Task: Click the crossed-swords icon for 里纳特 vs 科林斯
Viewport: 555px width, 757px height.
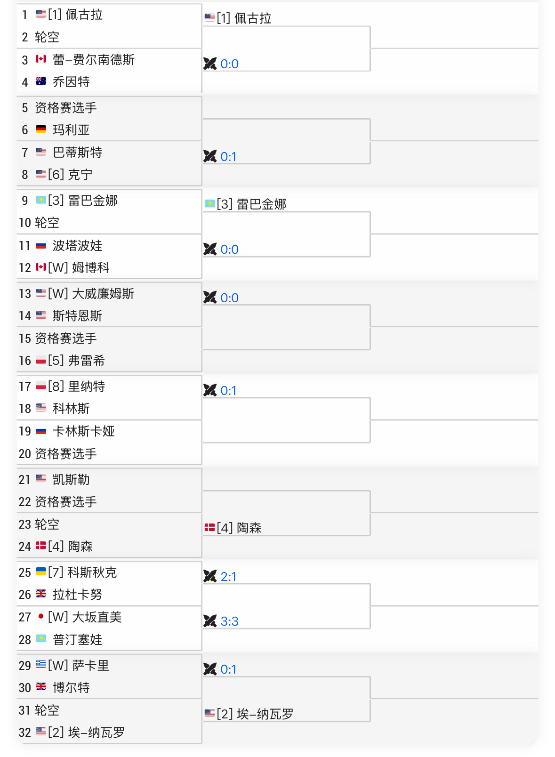Action: tap(210, 390)
